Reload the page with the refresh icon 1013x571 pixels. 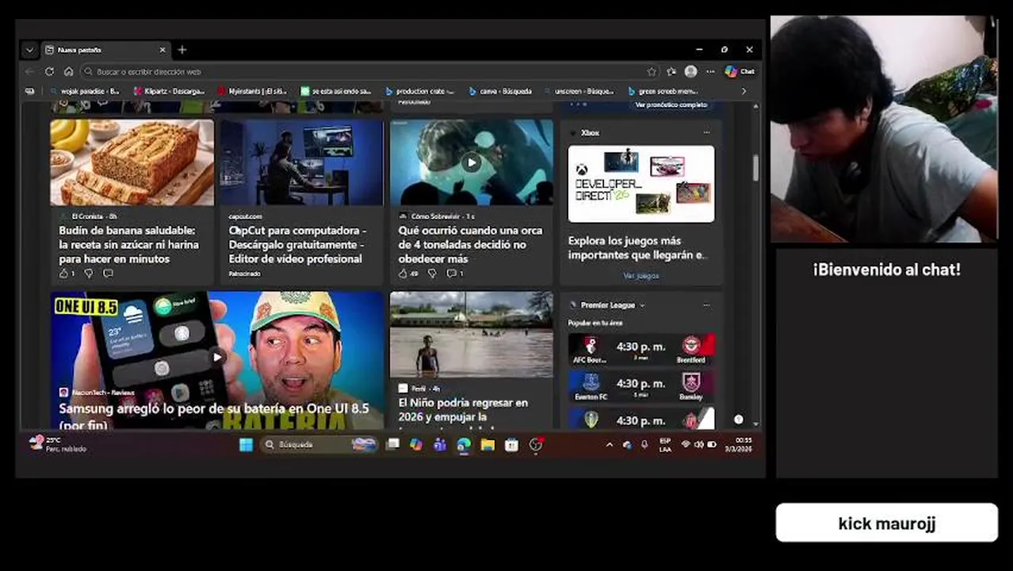[x=49, y=71]
